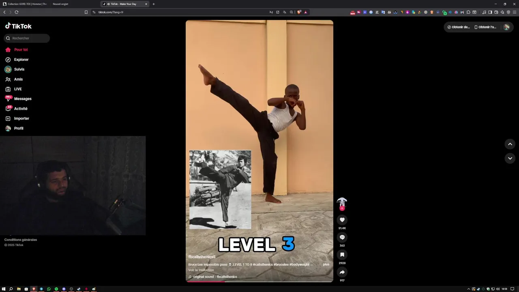Switch to Collection GORE-TEX browser tab

point(25,4)
